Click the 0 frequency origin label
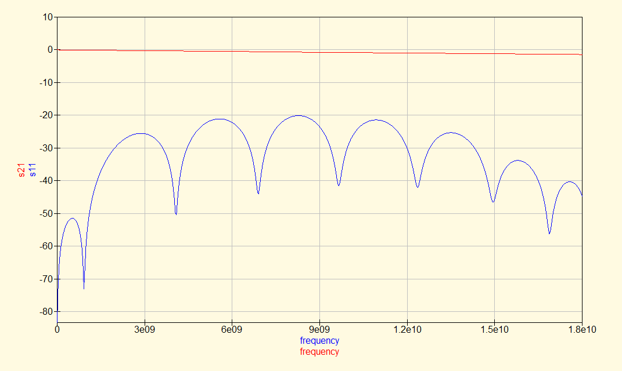 [56, 330]
